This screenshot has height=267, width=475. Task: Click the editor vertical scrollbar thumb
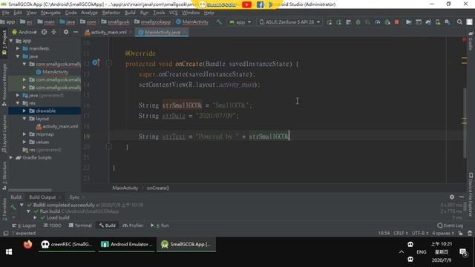[x=465, y=122]
